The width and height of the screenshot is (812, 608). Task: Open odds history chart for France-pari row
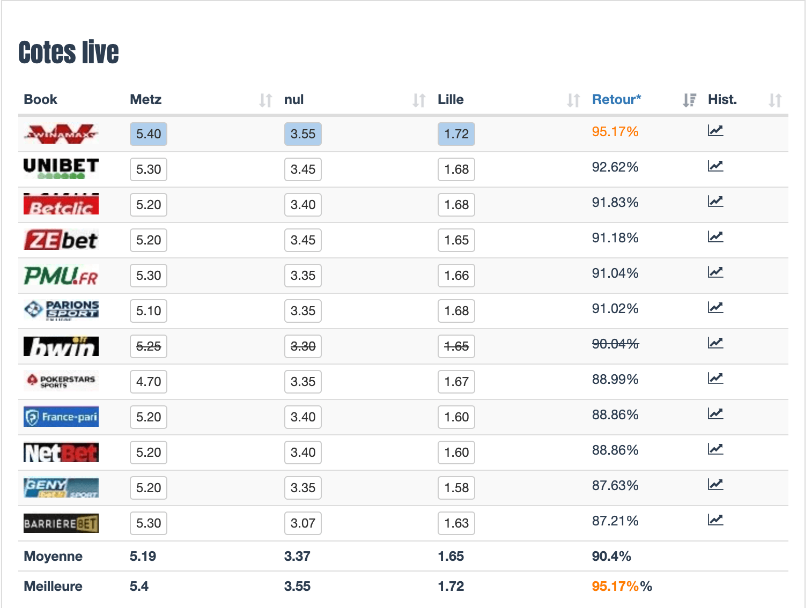(715, 413)
